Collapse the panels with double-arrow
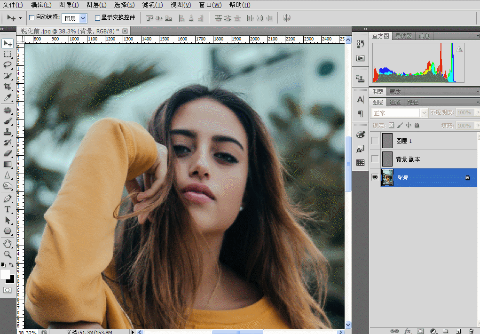 [x=365, y=29]
